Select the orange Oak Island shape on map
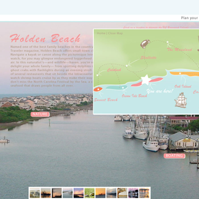 click(x=184, y=74)
